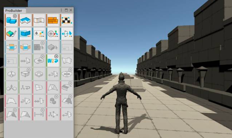232x138 pixels.
Task: Click the UV2 lightmap generate icon
Action: pyautogui.click(x=53, y=61)
